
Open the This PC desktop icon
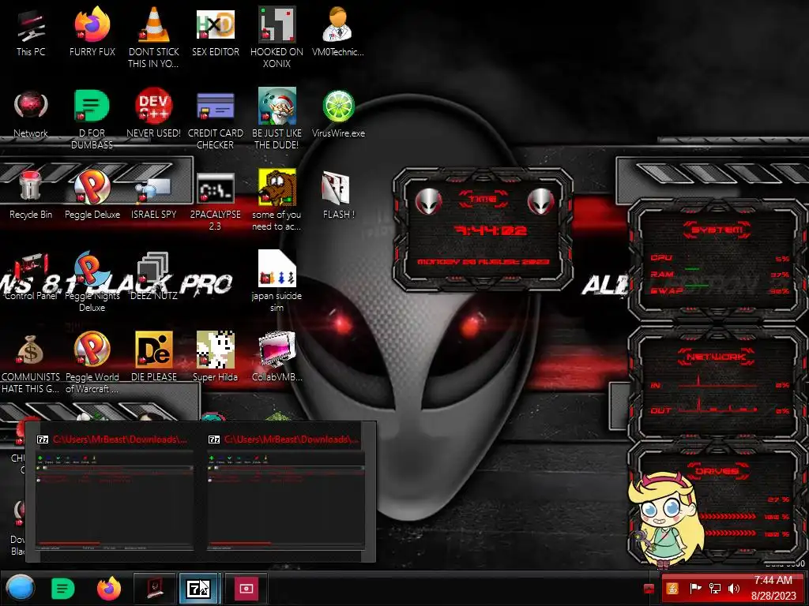click(31, 32)
